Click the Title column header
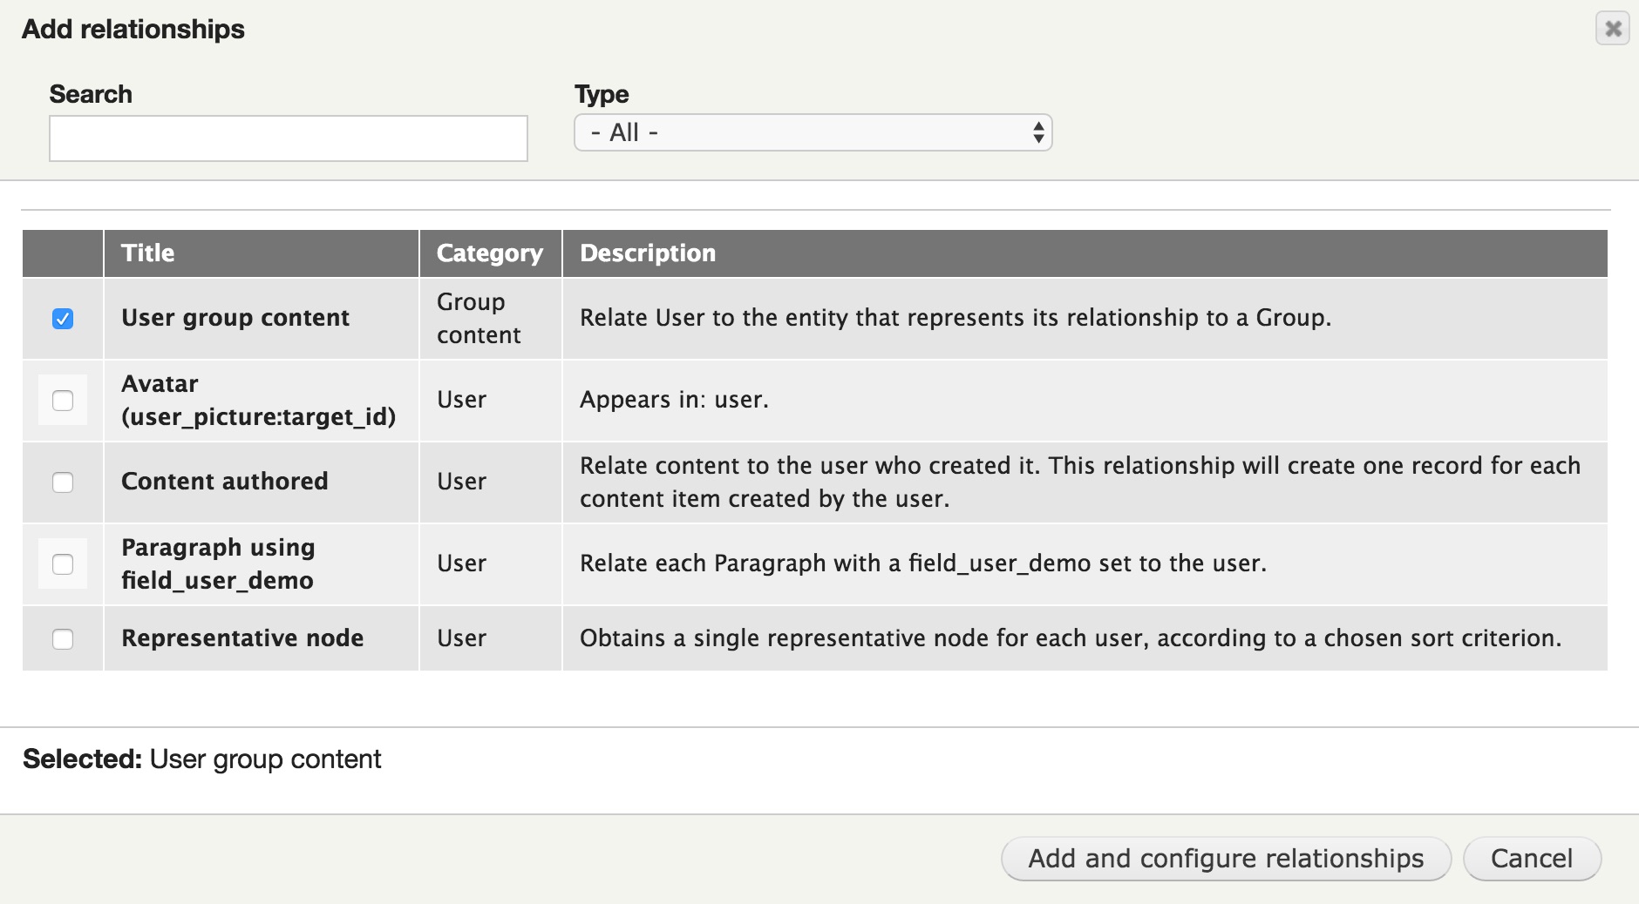Viewport: 1639px width, 904px height. coord(148,253)
